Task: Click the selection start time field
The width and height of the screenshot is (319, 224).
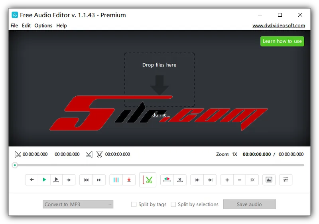Action: coord(35,154)
